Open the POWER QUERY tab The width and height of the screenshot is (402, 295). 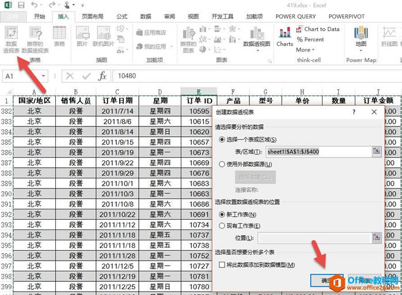click(295, 17)
